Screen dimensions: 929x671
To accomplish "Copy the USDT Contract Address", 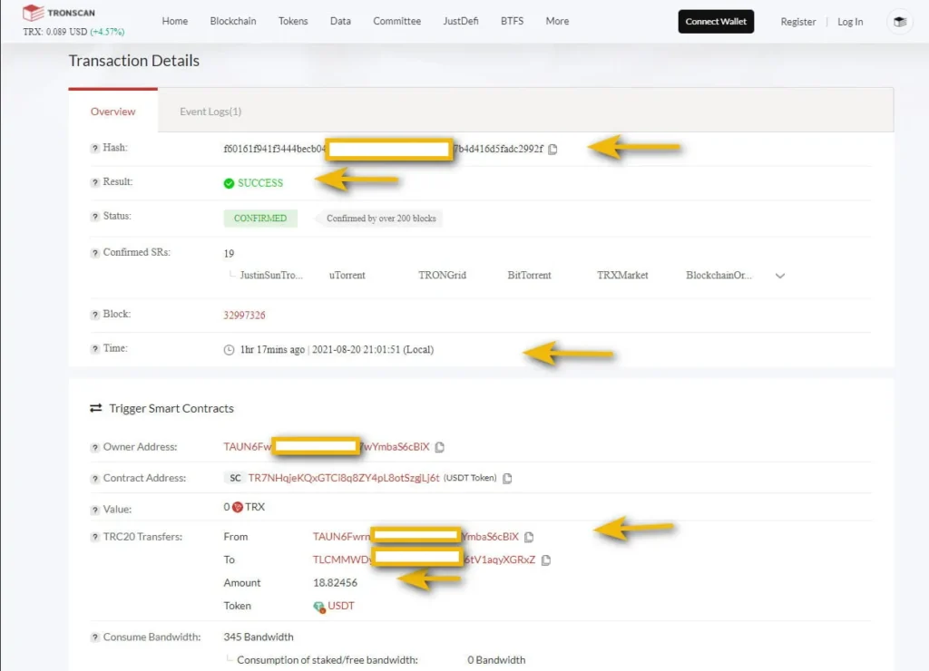I will pos(507,478).
